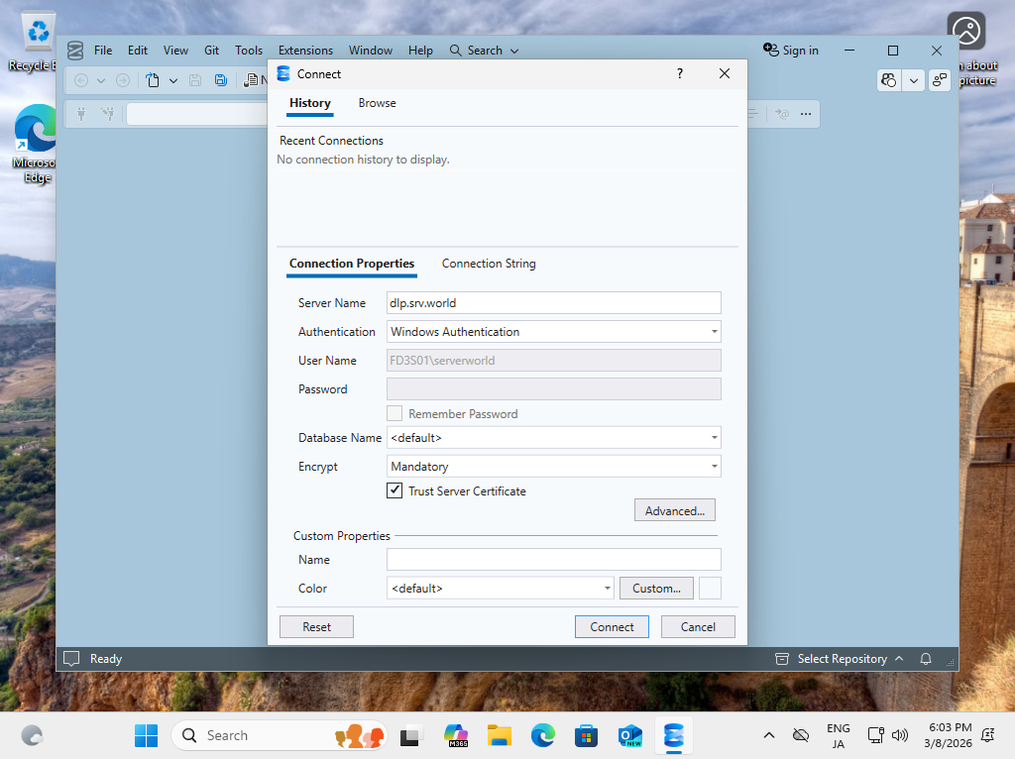
Task: Click the arrow-and-@ icon in SQL toolbar
Action: coord(782,114)
